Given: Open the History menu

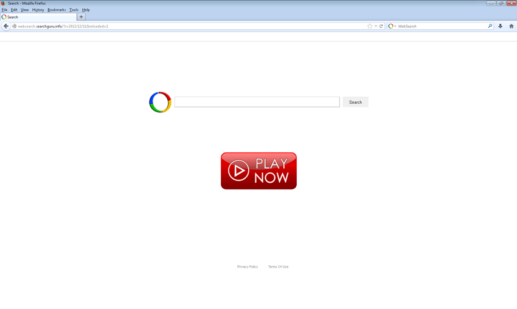Looking at the screenshot, I should 38,10.
